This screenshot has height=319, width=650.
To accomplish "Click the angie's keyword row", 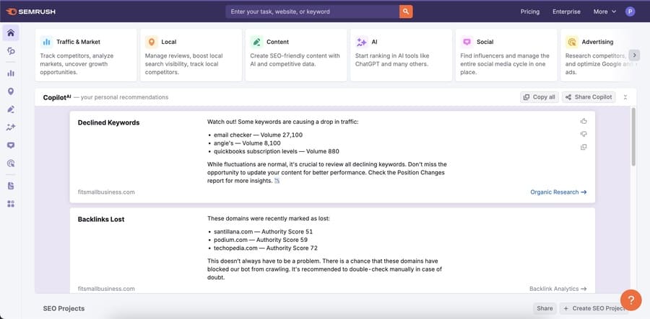I will coord(247,143).
